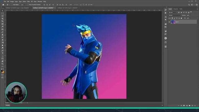Screen dimensions: 199x112
Task: Open the Auto-Select Layer dropdown
Action: tap(23, 5)
